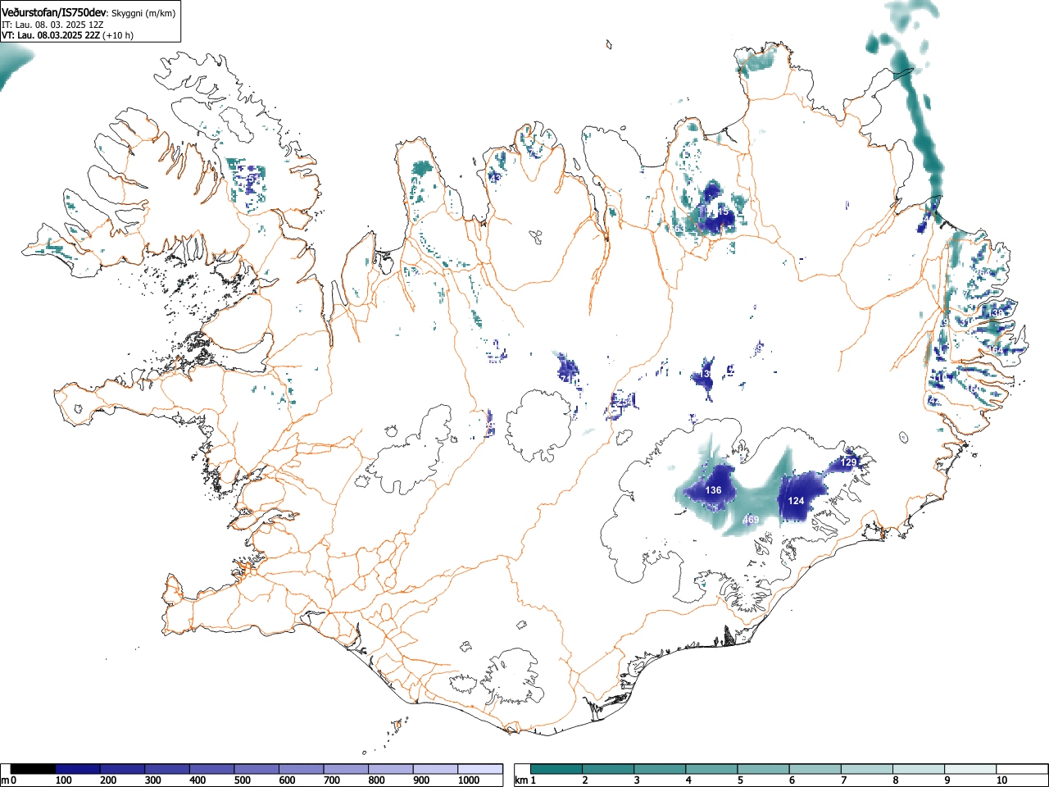Select the 300–400 m legend swatch

(x=167, y=769)
